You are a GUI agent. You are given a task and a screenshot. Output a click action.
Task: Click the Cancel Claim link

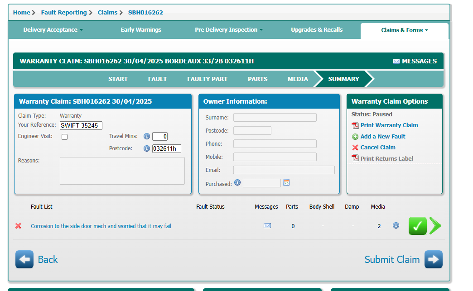click(x=377, y=148)
